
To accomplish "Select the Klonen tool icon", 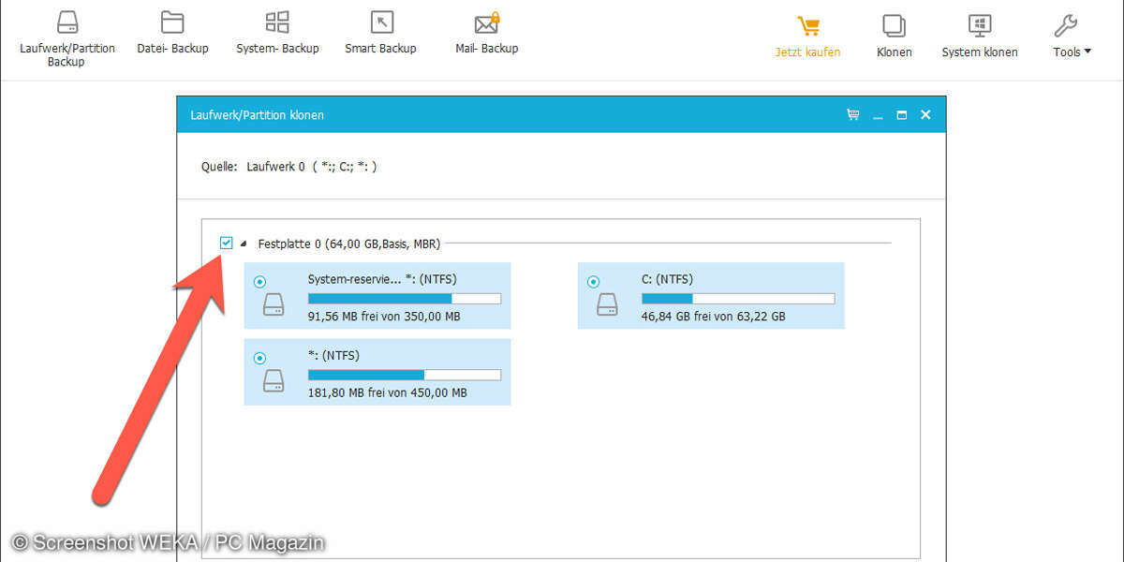I will tap(894, 28).
